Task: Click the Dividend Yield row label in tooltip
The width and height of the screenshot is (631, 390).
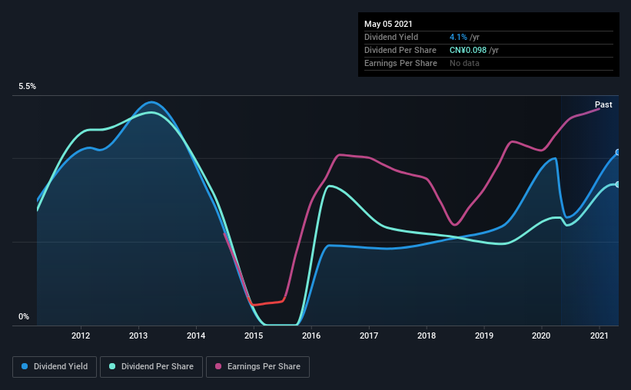Action: pos(391,37)
